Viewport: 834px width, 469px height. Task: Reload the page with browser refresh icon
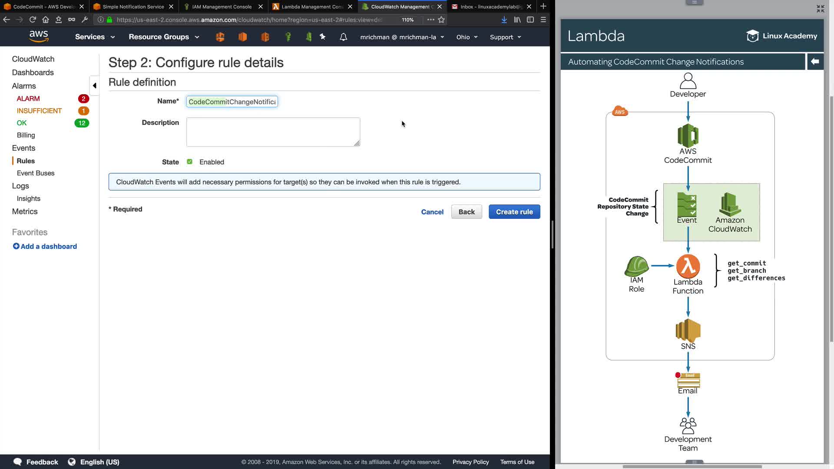33,20
